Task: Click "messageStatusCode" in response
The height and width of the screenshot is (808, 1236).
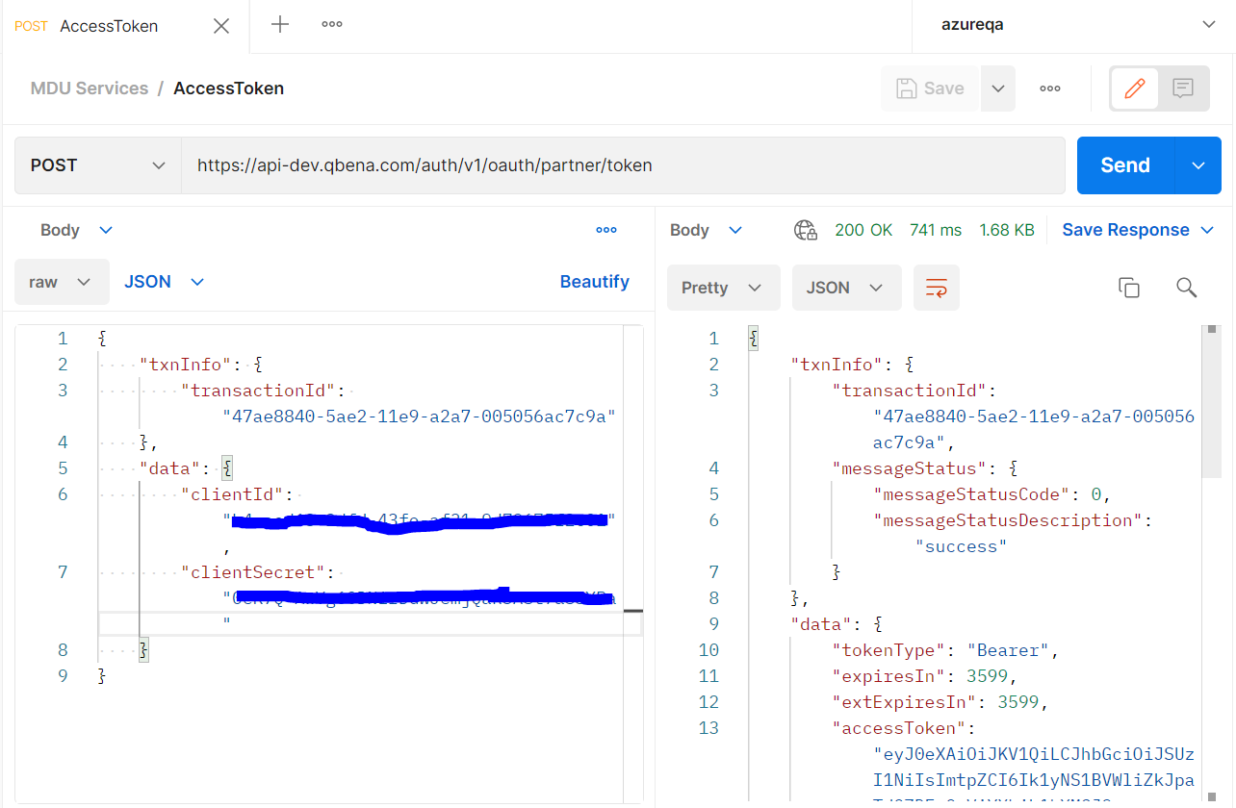Action: click(x=976, y=494)
